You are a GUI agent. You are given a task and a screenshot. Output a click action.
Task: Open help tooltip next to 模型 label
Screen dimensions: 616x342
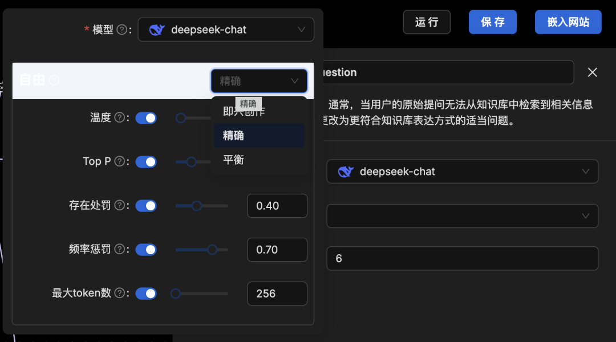point(122,30)
